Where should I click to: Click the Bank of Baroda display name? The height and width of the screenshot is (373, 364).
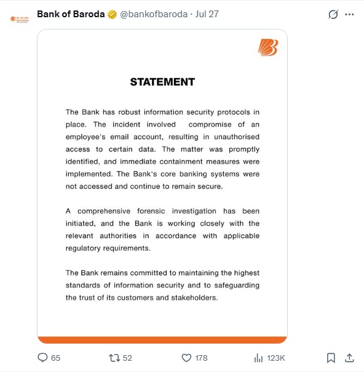click(71, 14)
